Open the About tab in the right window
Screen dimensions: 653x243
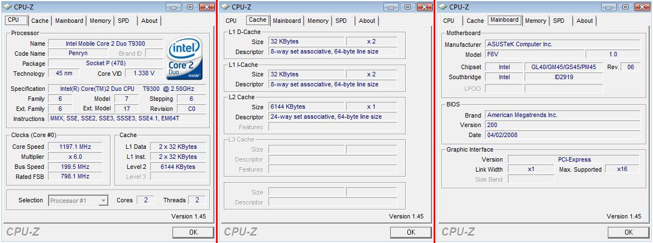tap(584, 21)
